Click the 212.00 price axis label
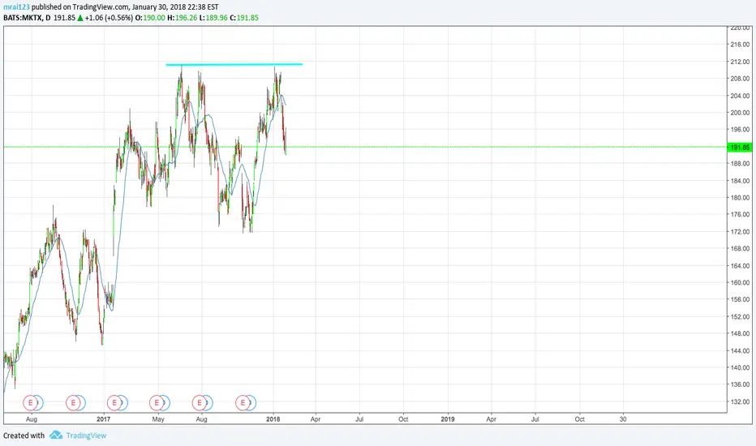 pyautogui.click(x=740, y=62)
